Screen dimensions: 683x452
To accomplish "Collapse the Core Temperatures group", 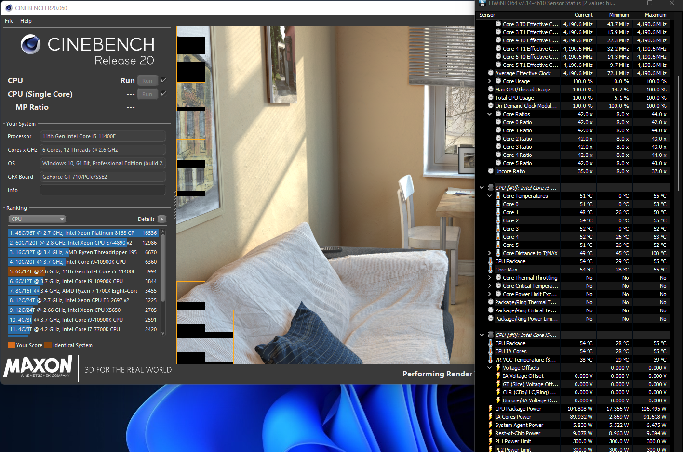I will click(x=490, y=196).
